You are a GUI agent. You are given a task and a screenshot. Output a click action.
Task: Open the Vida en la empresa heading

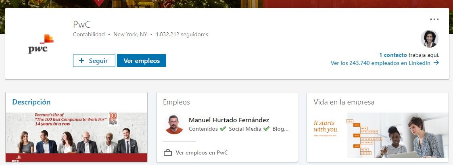point(344,102)
